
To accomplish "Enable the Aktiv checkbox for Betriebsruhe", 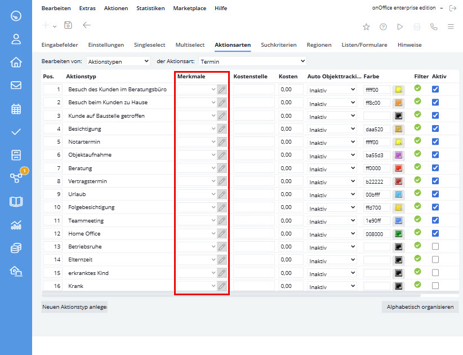I will click(435, 247).
